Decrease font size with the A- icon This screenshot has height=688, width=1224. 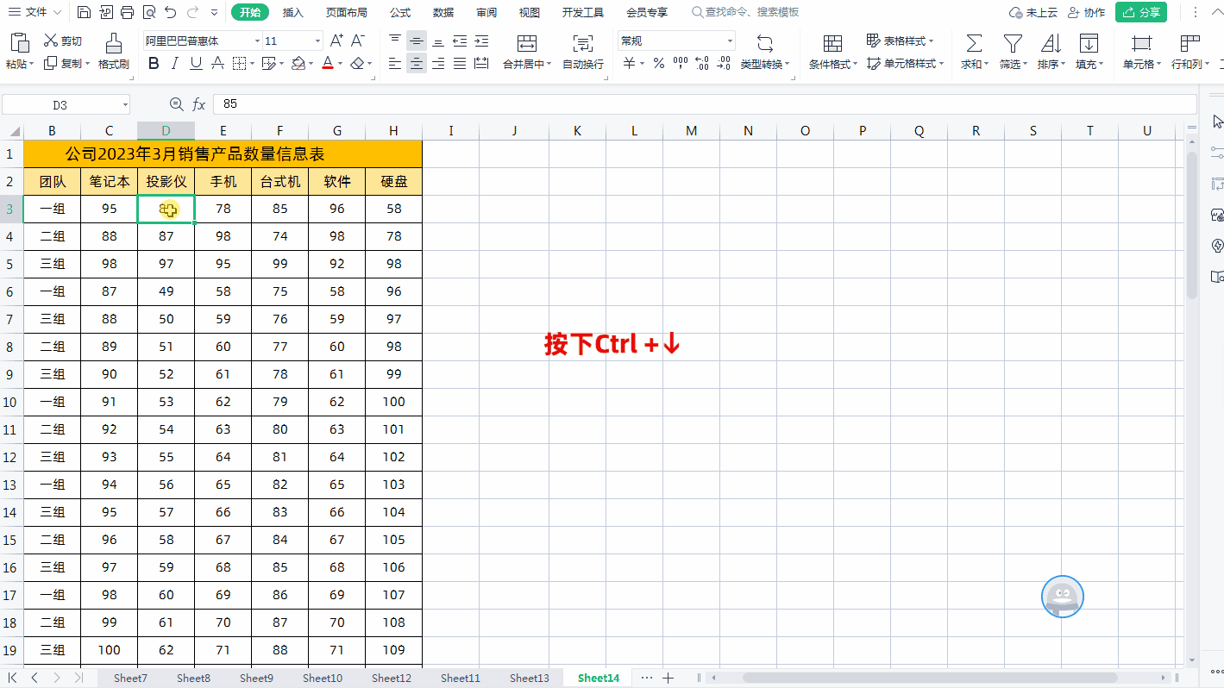coord(358,41)
